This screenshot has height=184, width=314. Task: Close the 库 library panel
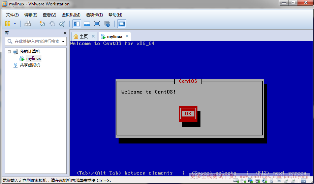[65, 33]
